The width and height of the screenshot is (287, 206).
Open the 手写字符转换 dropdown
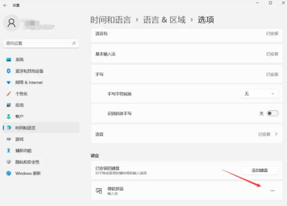[x=260, y=94]
